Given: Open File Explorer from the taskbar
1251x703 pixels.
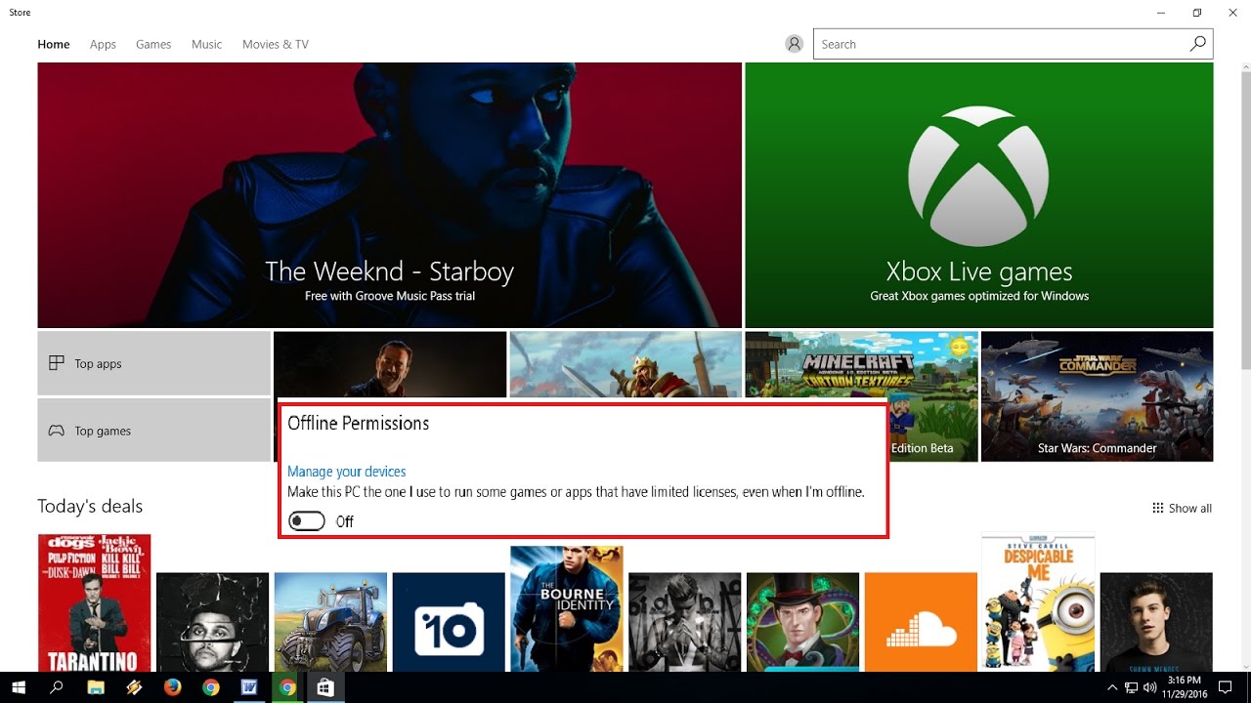Looking at the screenshot, I should click(x=96, y=687).
